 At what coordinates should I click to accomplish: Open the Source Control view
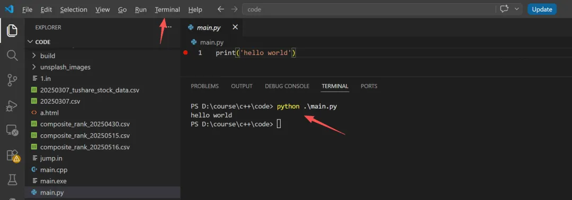(12, 80)
